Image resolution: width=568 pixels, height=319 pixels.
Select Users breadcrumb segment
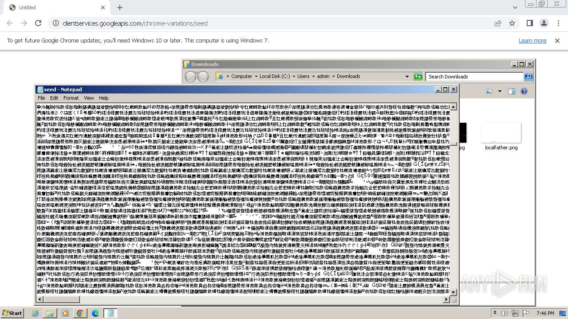(303, 76)
